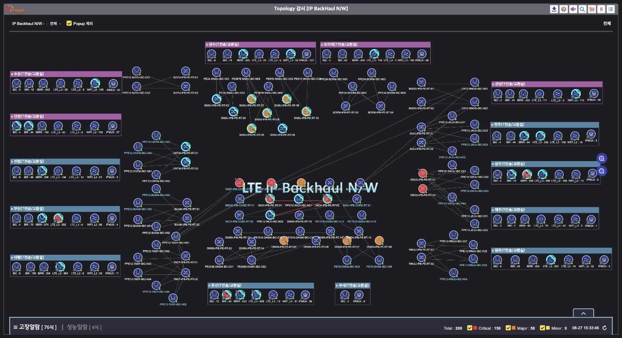Collapse the 수유(T전송/교환실) group header
The width and height of the screenshot is (622, 338).
coord(66,74)
